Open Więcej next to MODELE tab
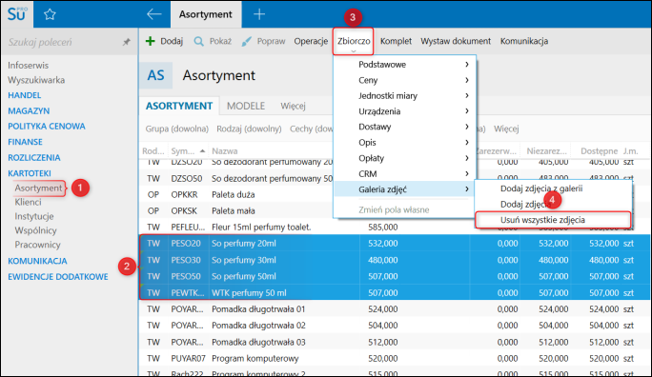Image resolution: width=652 pixels, height=377 pixels. (293, 107)
